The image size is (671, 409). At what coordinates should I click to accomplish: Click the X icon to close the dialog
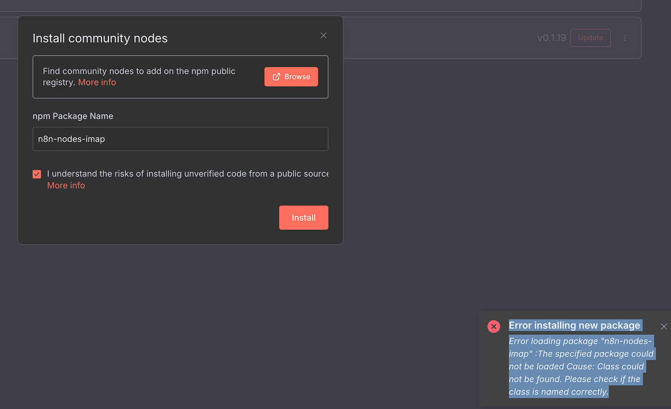click(323, 35)
